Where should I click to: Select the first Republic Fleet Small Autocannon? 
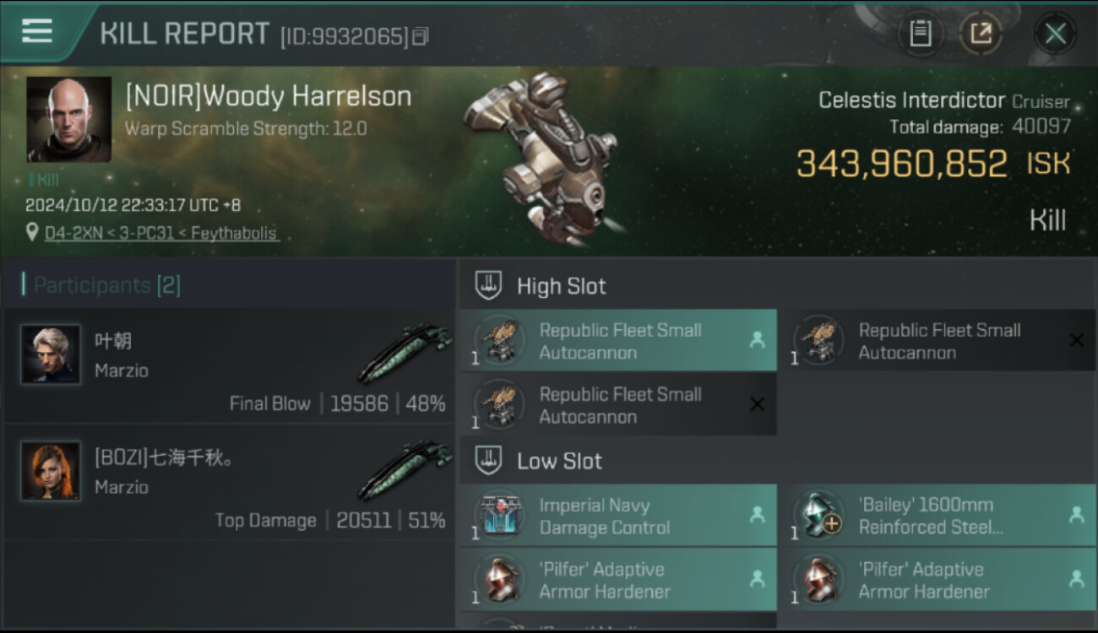tap(618, 341)
